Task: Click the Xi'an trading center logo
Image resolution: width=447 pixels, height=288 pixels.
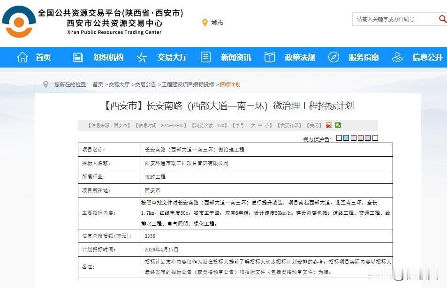Action: click(x=19, y=21)
